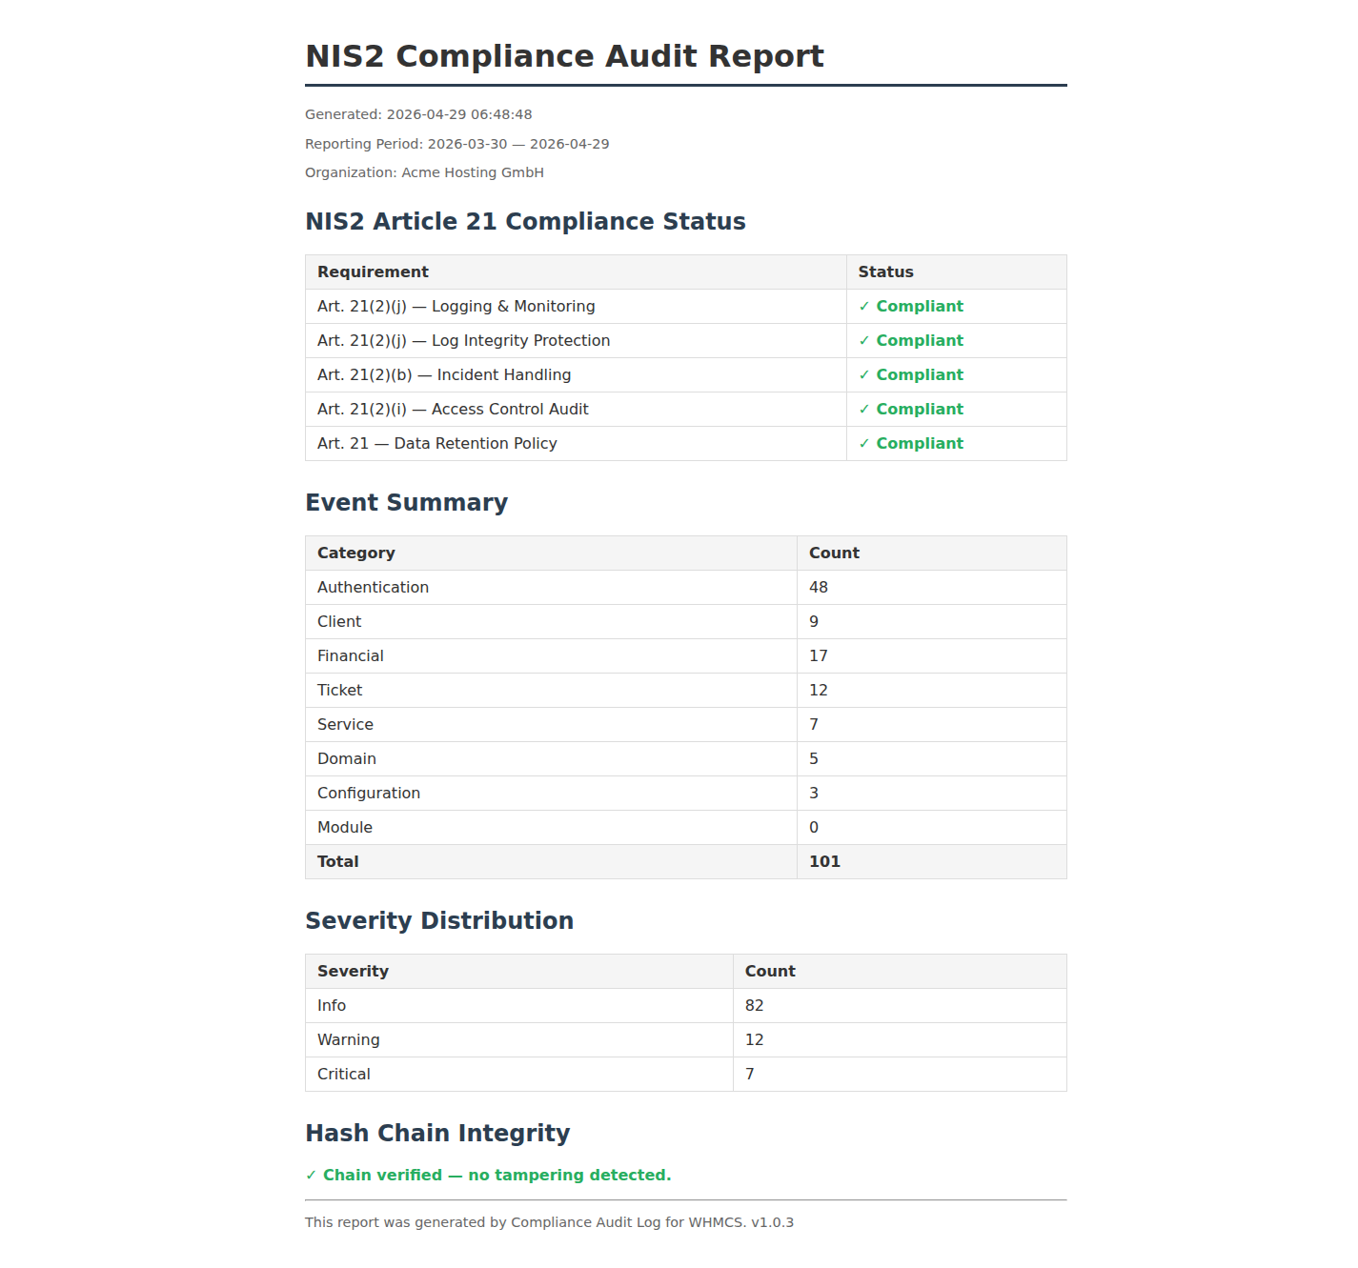
Task: Click the Reporting Period date range
Action: tap(518, 145)
